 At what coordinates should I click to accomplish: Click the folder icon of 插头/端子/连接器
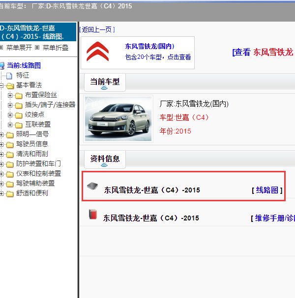coord(19,106)
